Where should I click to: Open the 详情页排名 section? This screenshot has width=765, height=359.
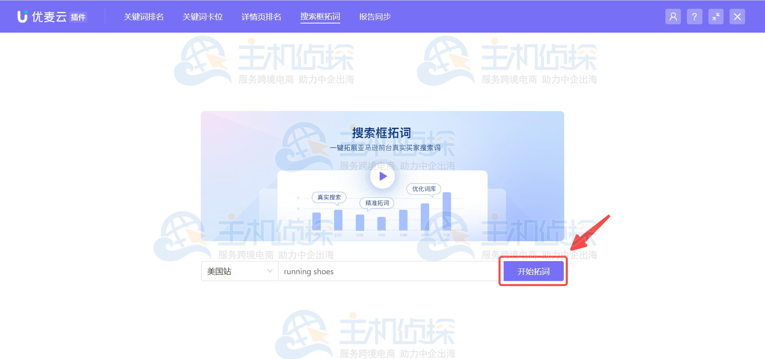pyautogui.click(x=261, y=16)
